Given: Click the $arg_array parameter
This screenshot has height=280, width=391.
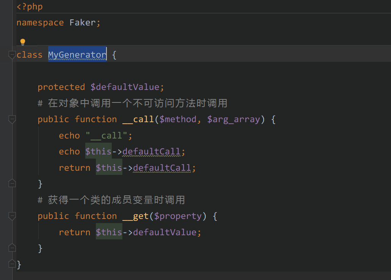Looking at the screenshot, I should pos(233,119).
